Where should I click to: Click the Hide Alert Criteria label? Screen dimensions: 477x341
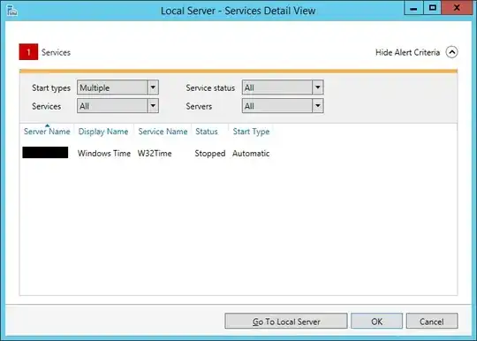(x=407, y=52)
